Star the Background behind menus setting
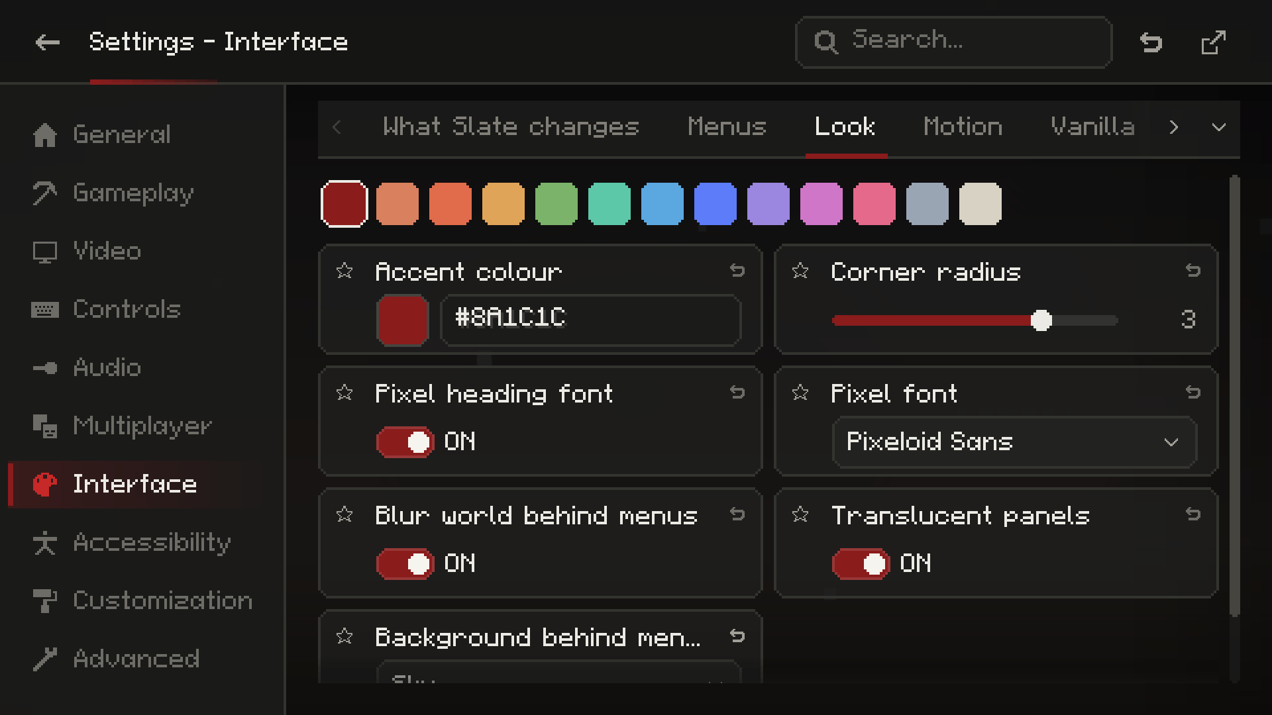The image size is (1272, 715). pos(344,636)
